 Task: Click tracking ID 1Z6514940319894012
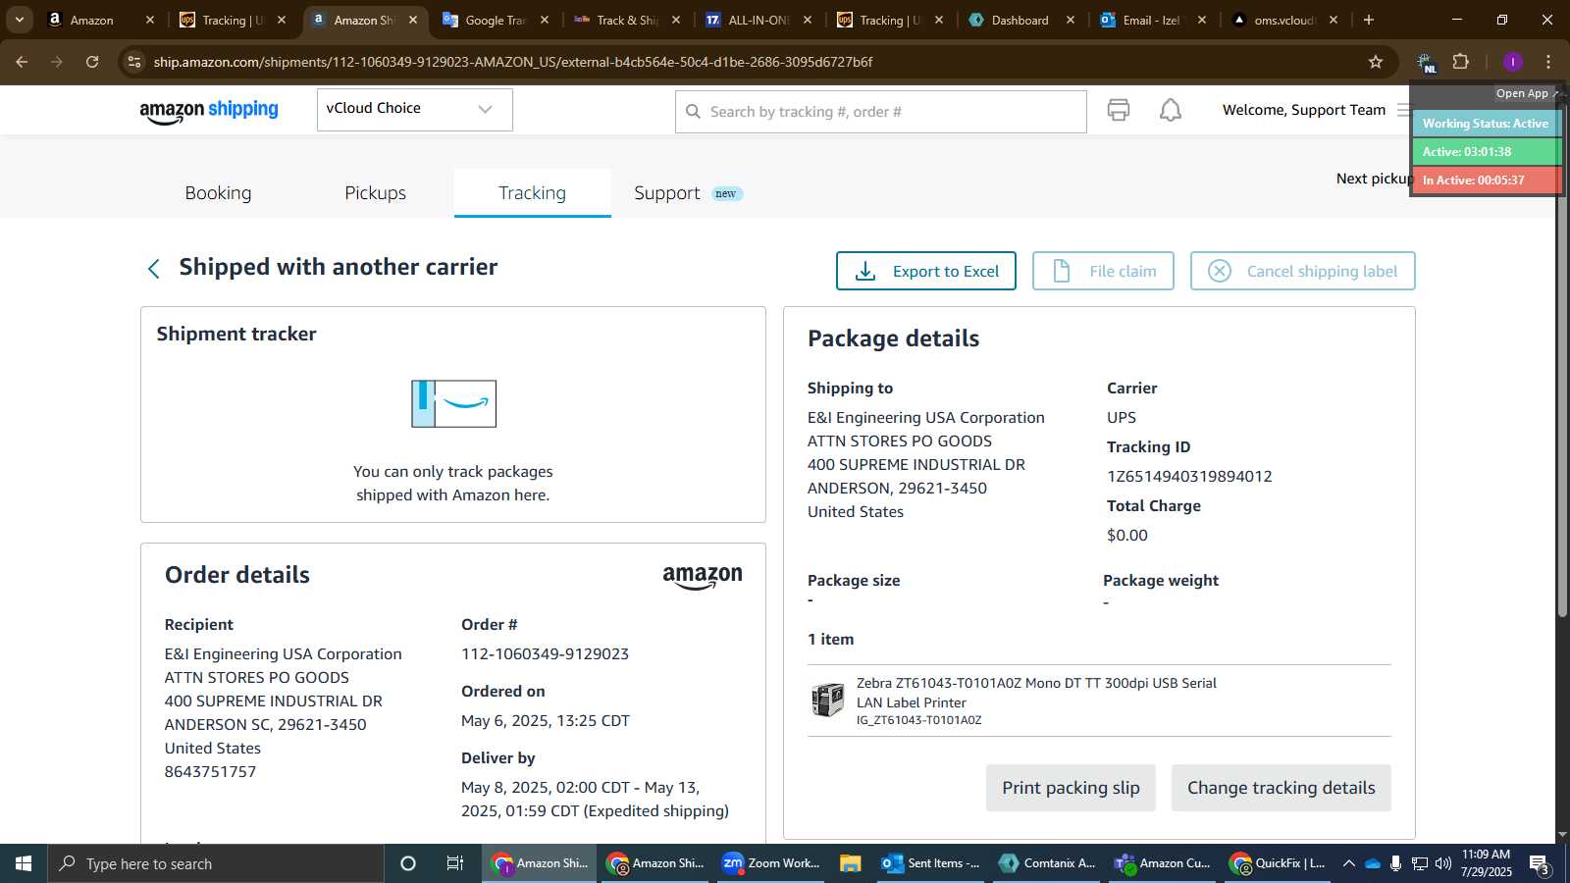[1189, 476]
